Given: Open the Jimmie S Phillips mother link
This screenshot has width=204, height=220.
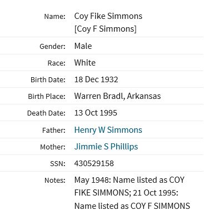Looking at the screenshot, I should pyautogui.click(x=106, y=147).
